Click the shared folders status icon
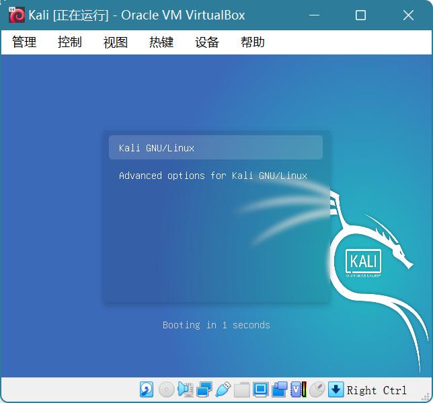This screenshot has width=433, height=403. pos(241,390)
